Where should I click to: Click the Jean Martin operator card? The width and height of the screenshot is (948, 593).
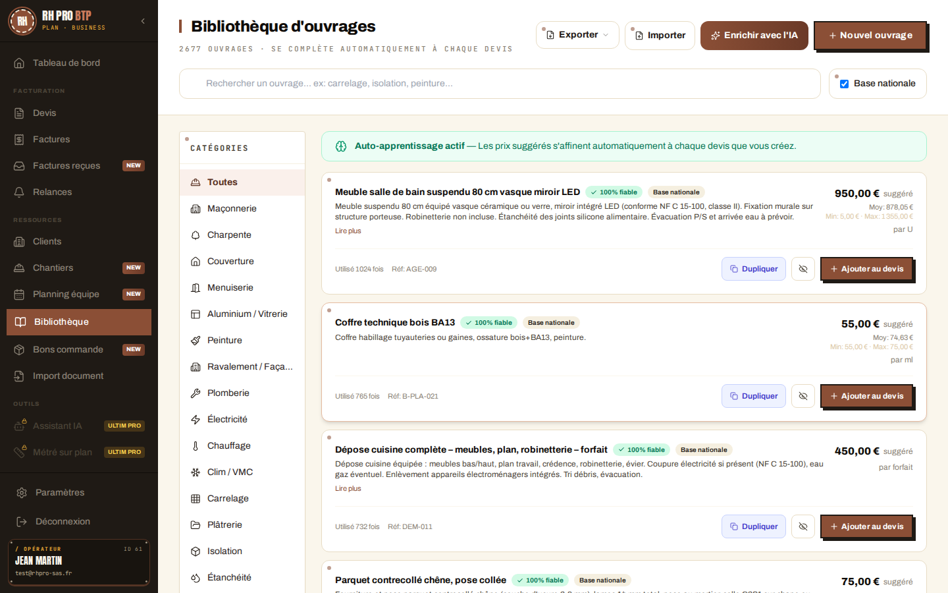pyautogui.click(x=79, y=563)
